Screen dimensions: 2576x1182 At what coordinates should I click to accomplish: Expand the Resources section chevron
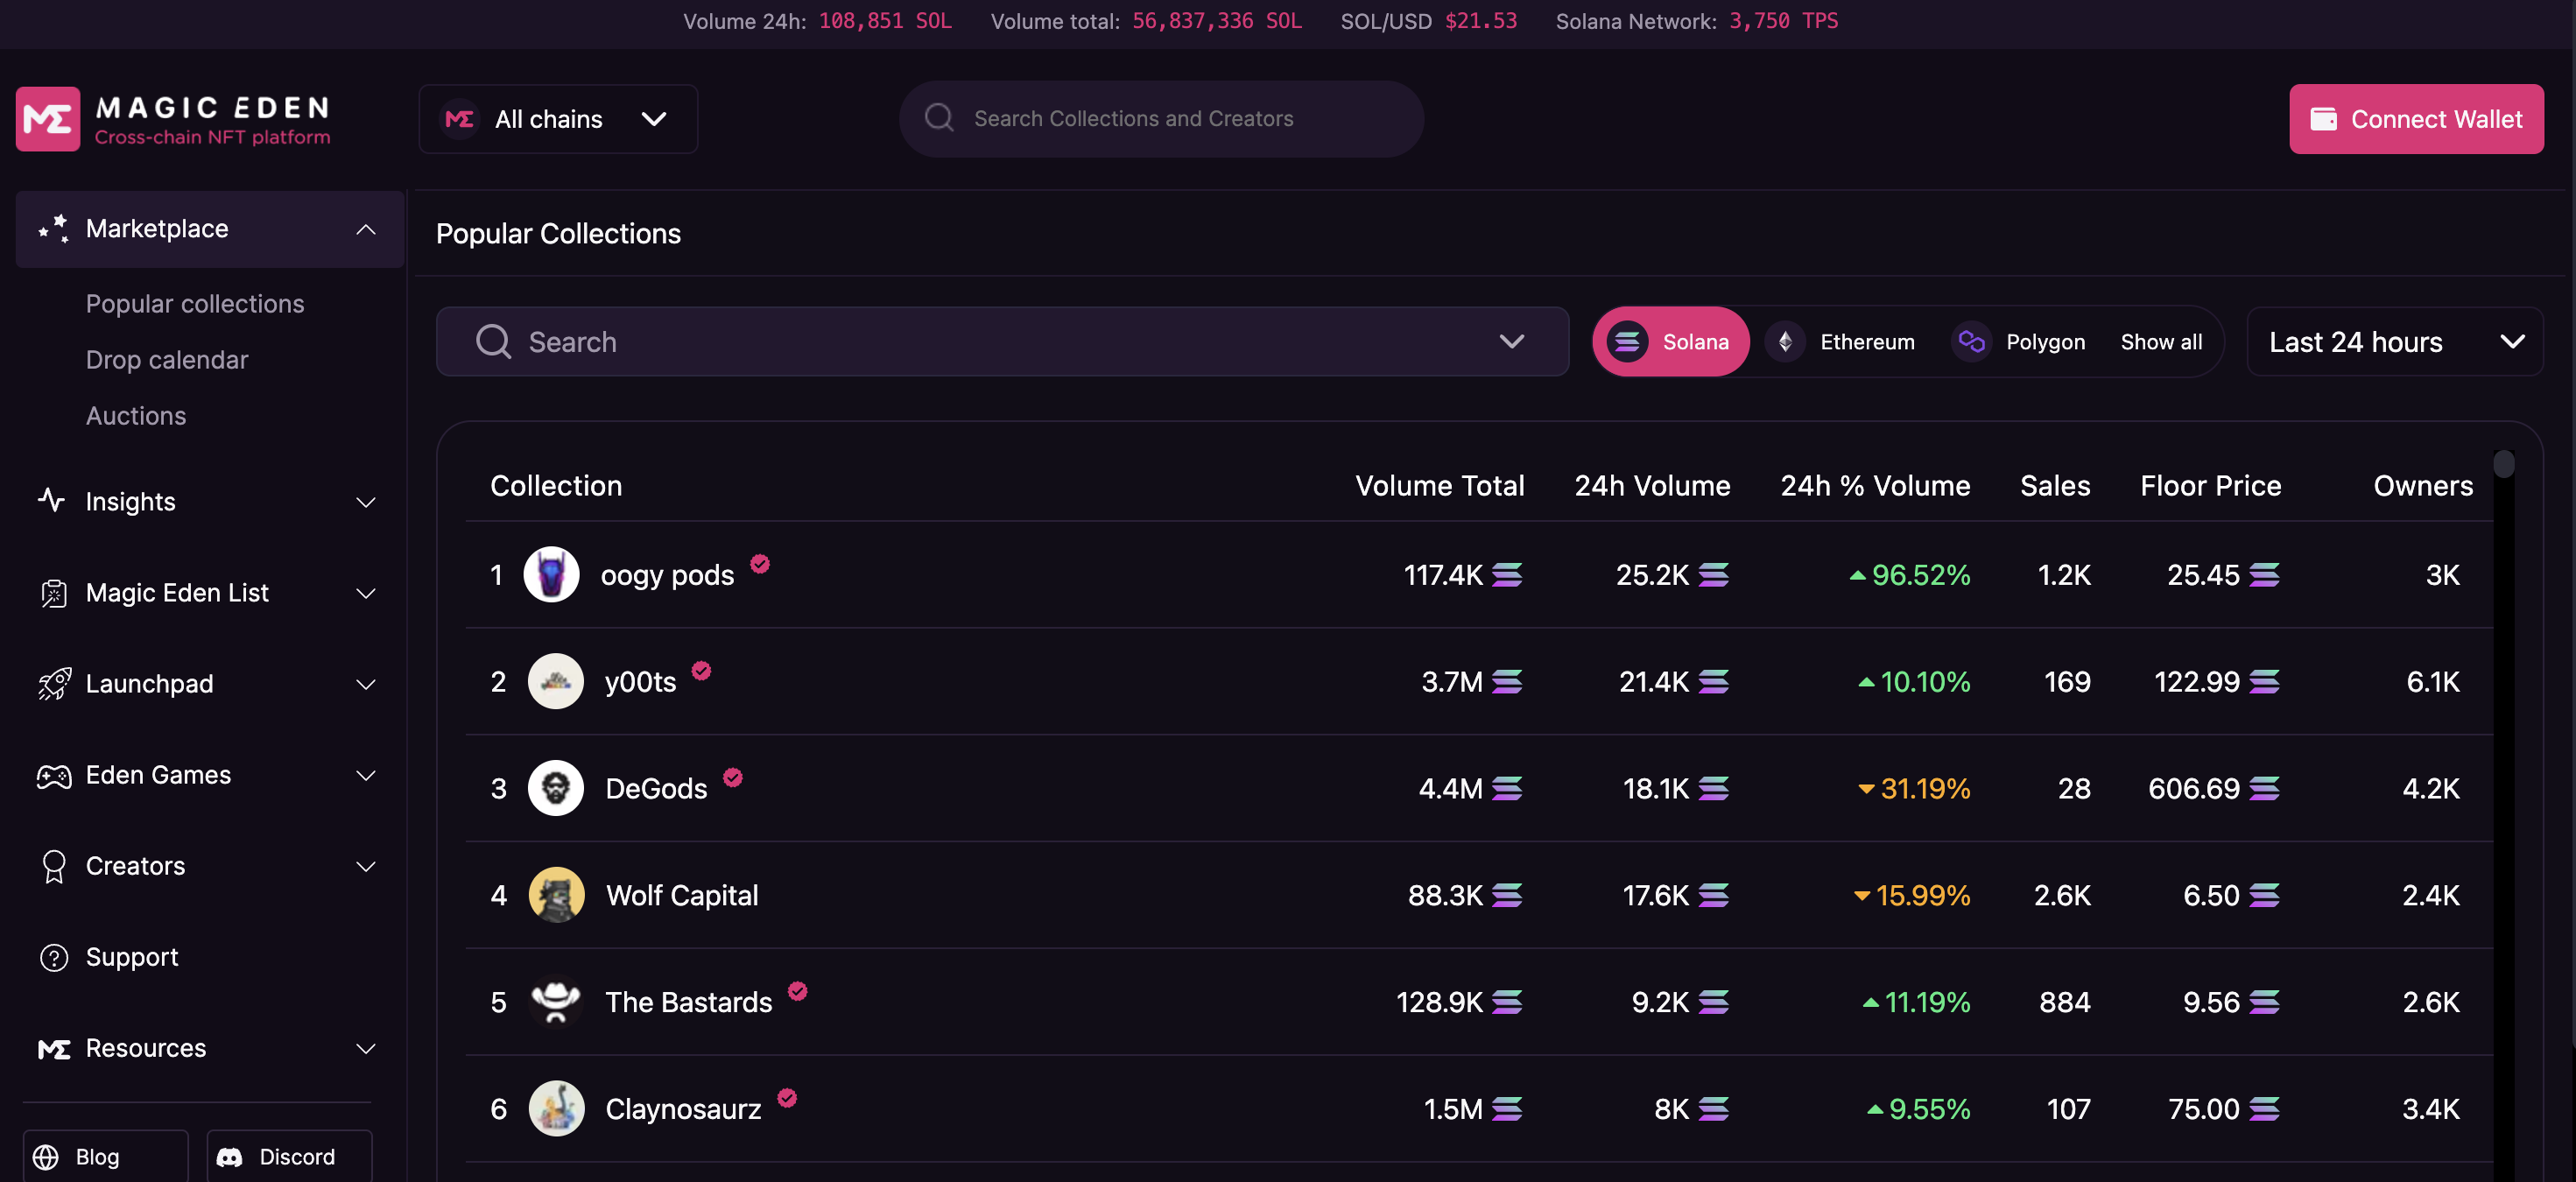pyautogui.click(x=366, y=1048)
